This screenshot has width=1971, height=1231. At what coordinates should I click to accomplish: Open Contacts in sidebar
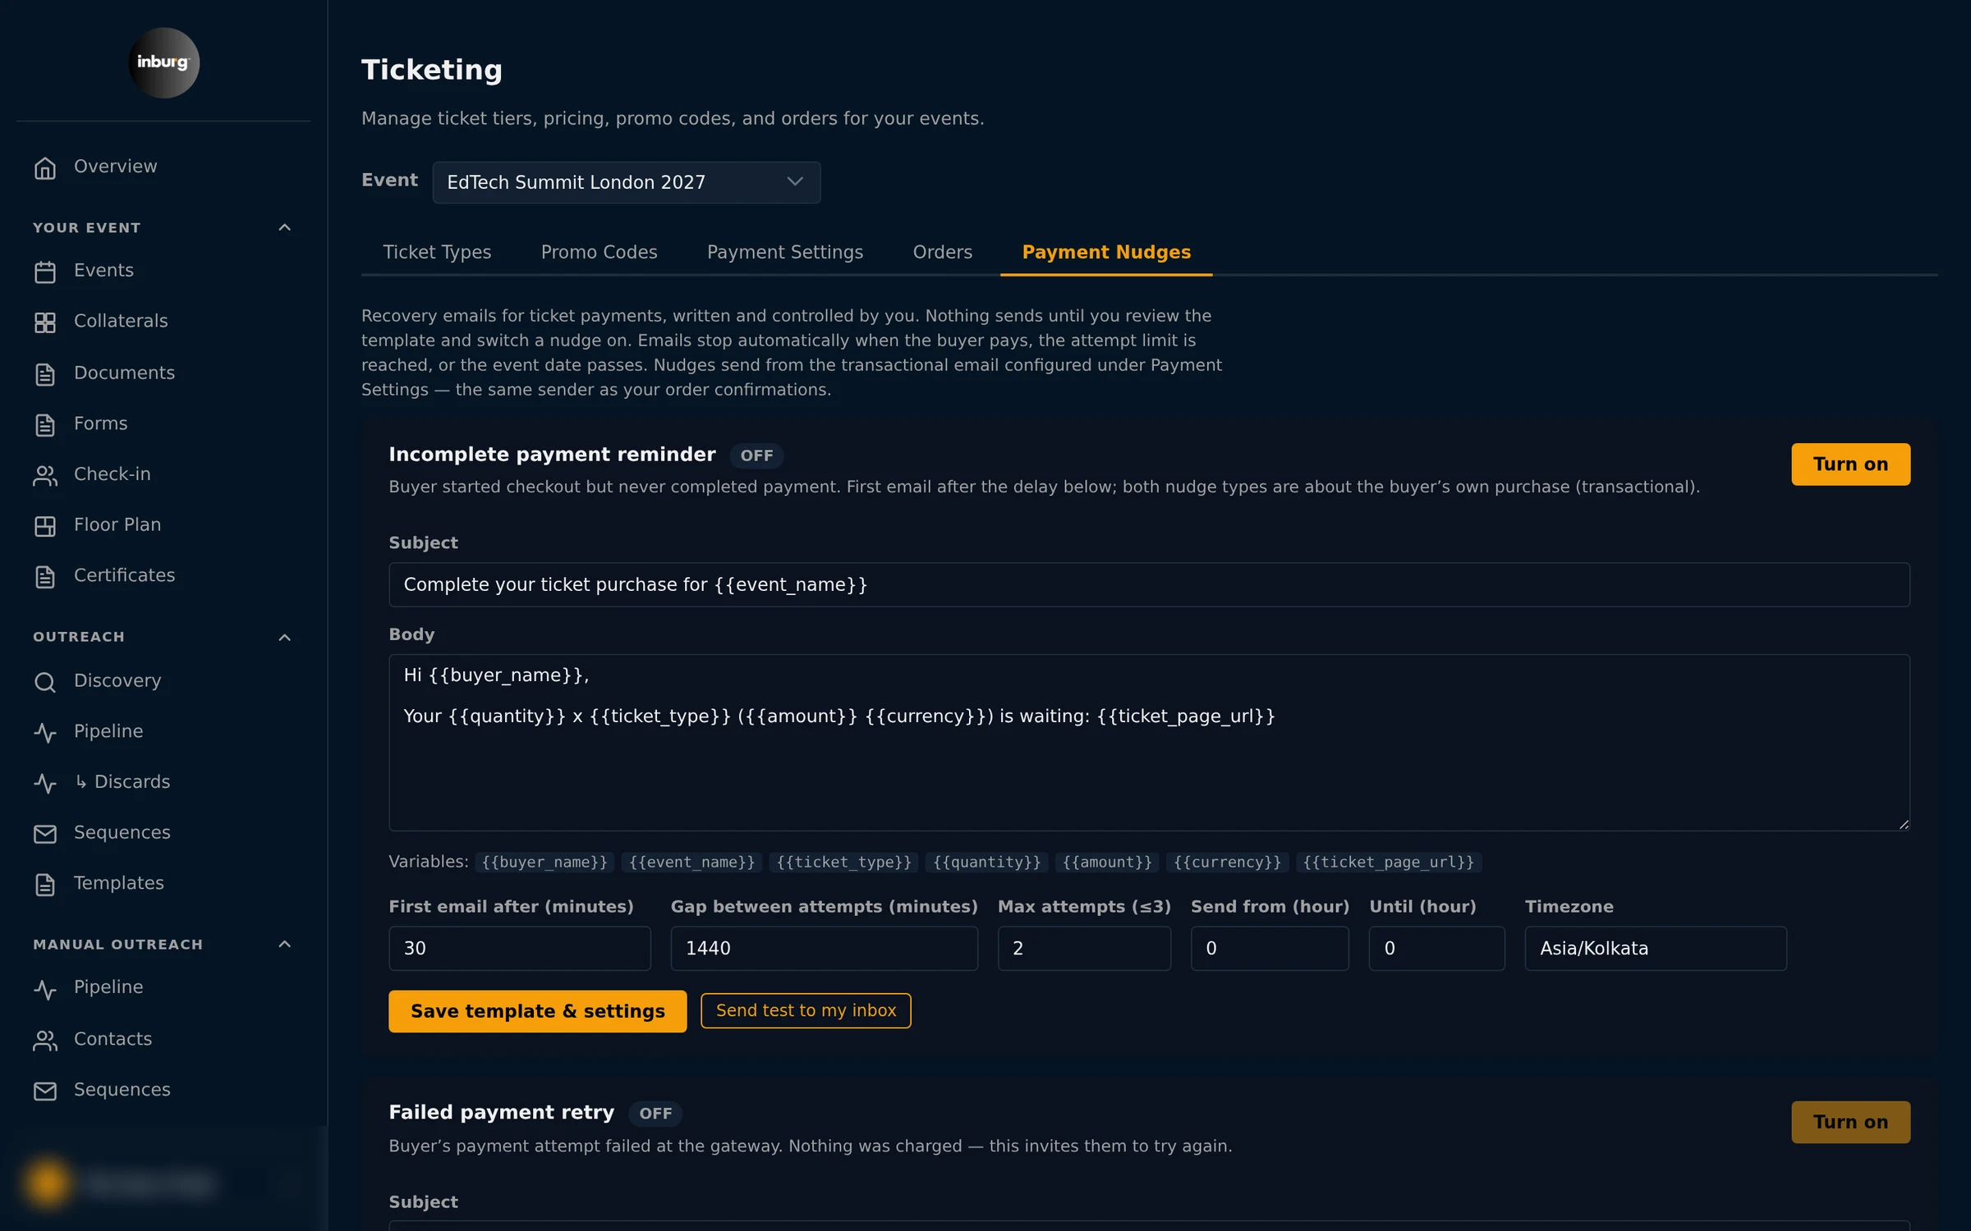point(113,1038)
